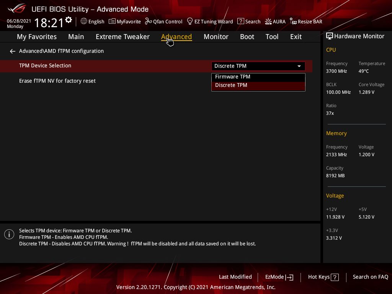Open the MyFavorite shortcut panel
Image resolution: width=392 pixels, height=294 pixels.
124,21
